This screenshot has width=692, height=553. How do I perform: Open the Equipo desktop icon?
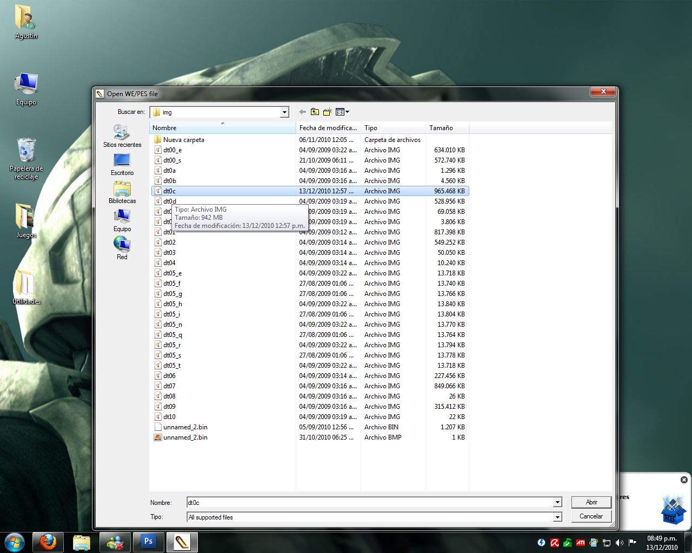[25, 89]
